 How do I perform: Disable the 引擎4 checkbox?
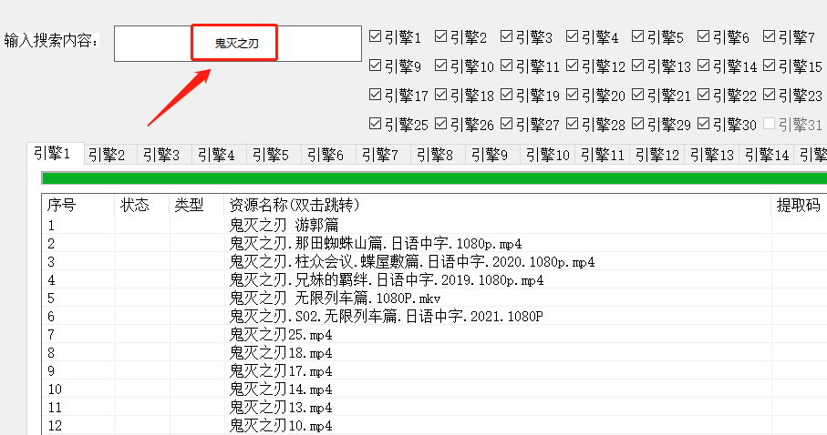[x=572, y=36]
